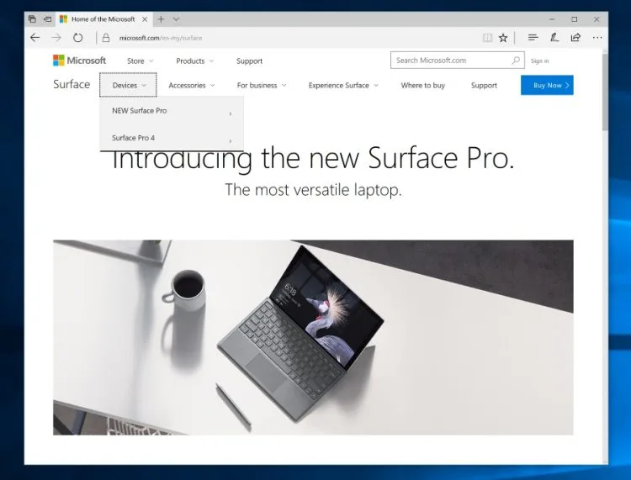Click the Make a Web Note pen icon

pyautogui.click(x=554, y=37)
